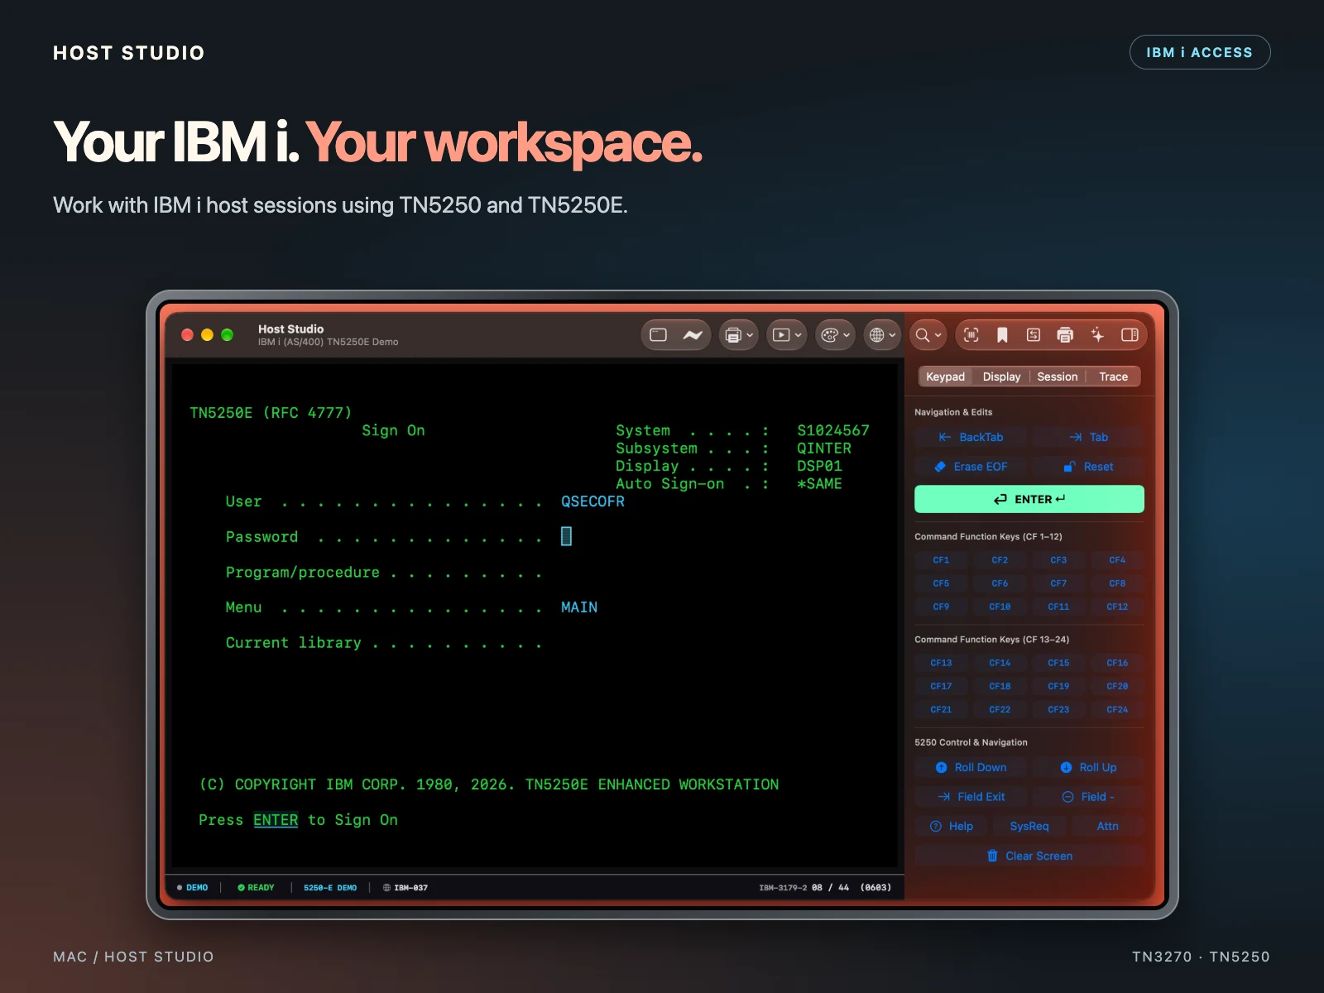The image size is (1324, 993).
Task: Click the Reset button with the lock icon
Action: pyautogui.click(x=1088, y=467)
